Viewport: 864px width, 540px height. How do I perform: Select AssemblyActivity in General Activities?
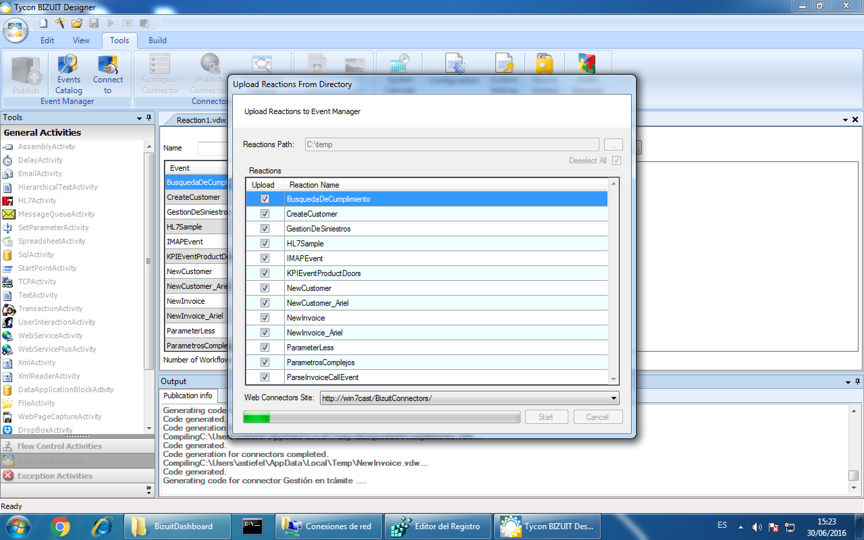[47, 146]
